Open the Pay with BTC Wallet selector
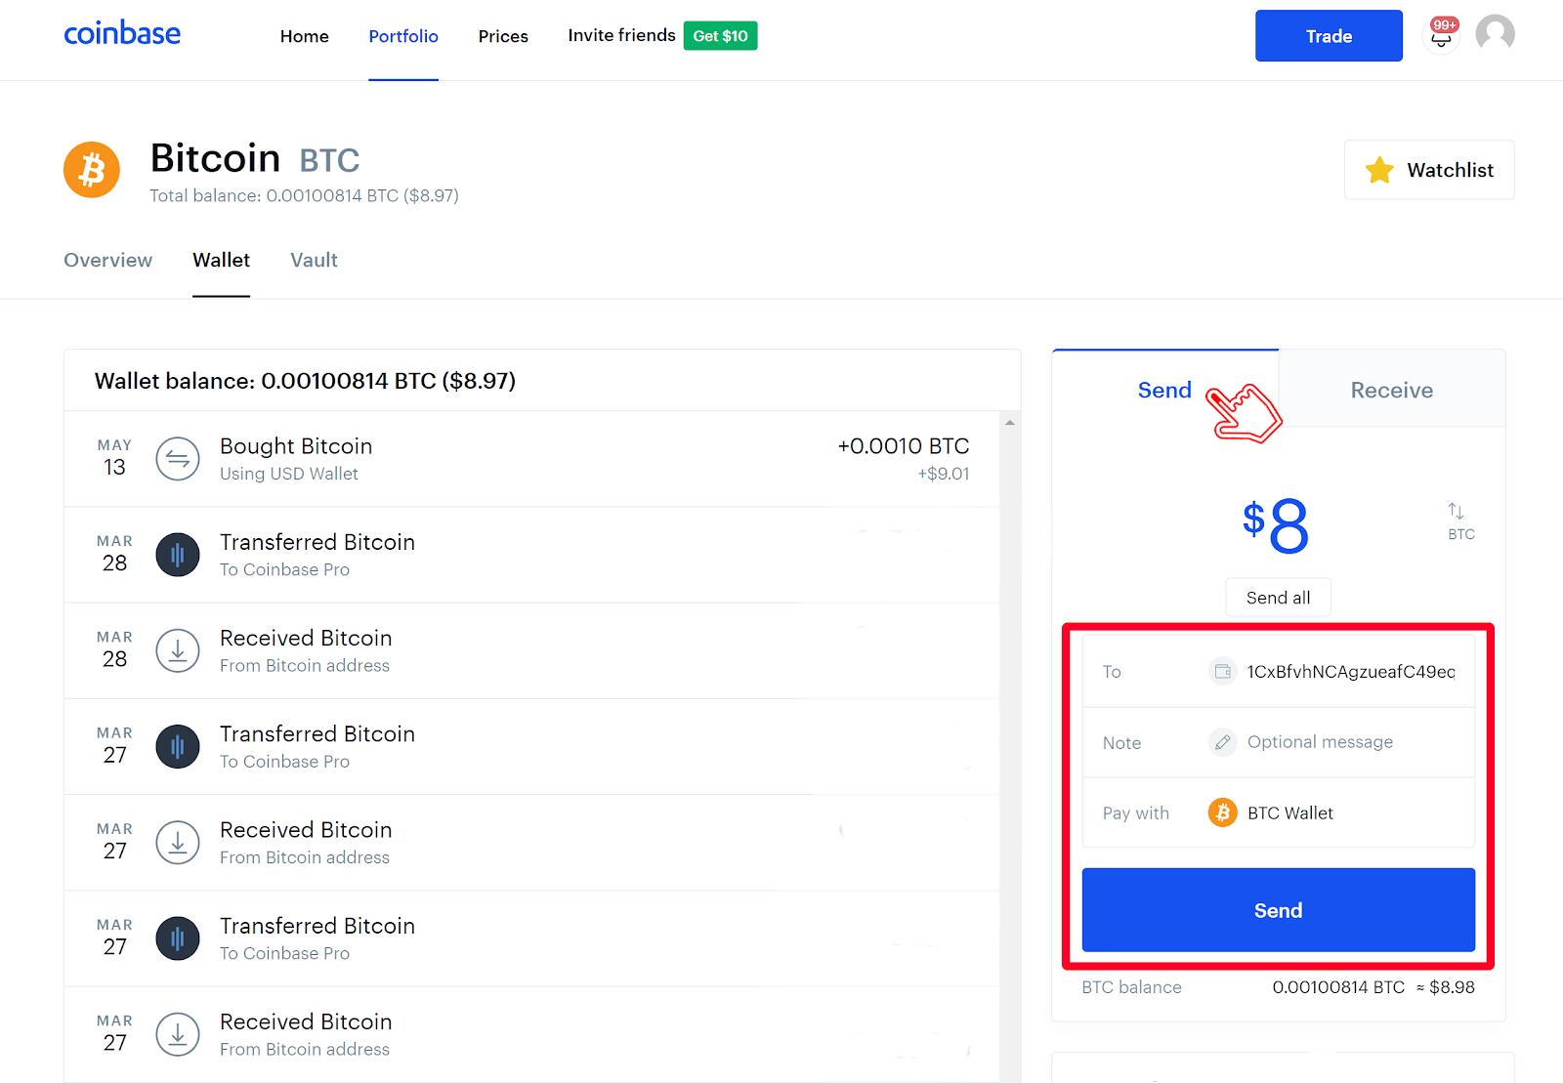Image resolution: width=1563 pixels, height=1083 pixels. coord(1279,812)
